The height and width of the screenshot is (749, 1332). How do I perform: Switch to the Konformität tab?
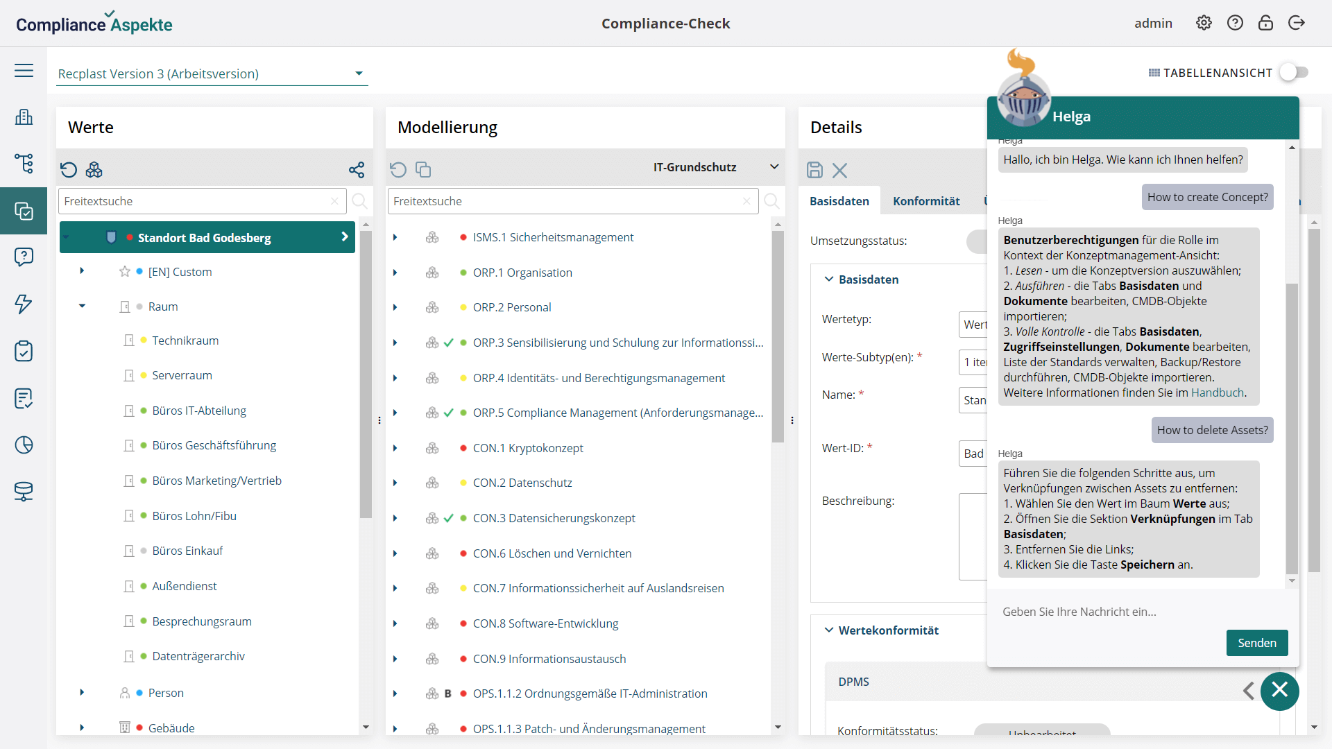click(x=926, y=201)
